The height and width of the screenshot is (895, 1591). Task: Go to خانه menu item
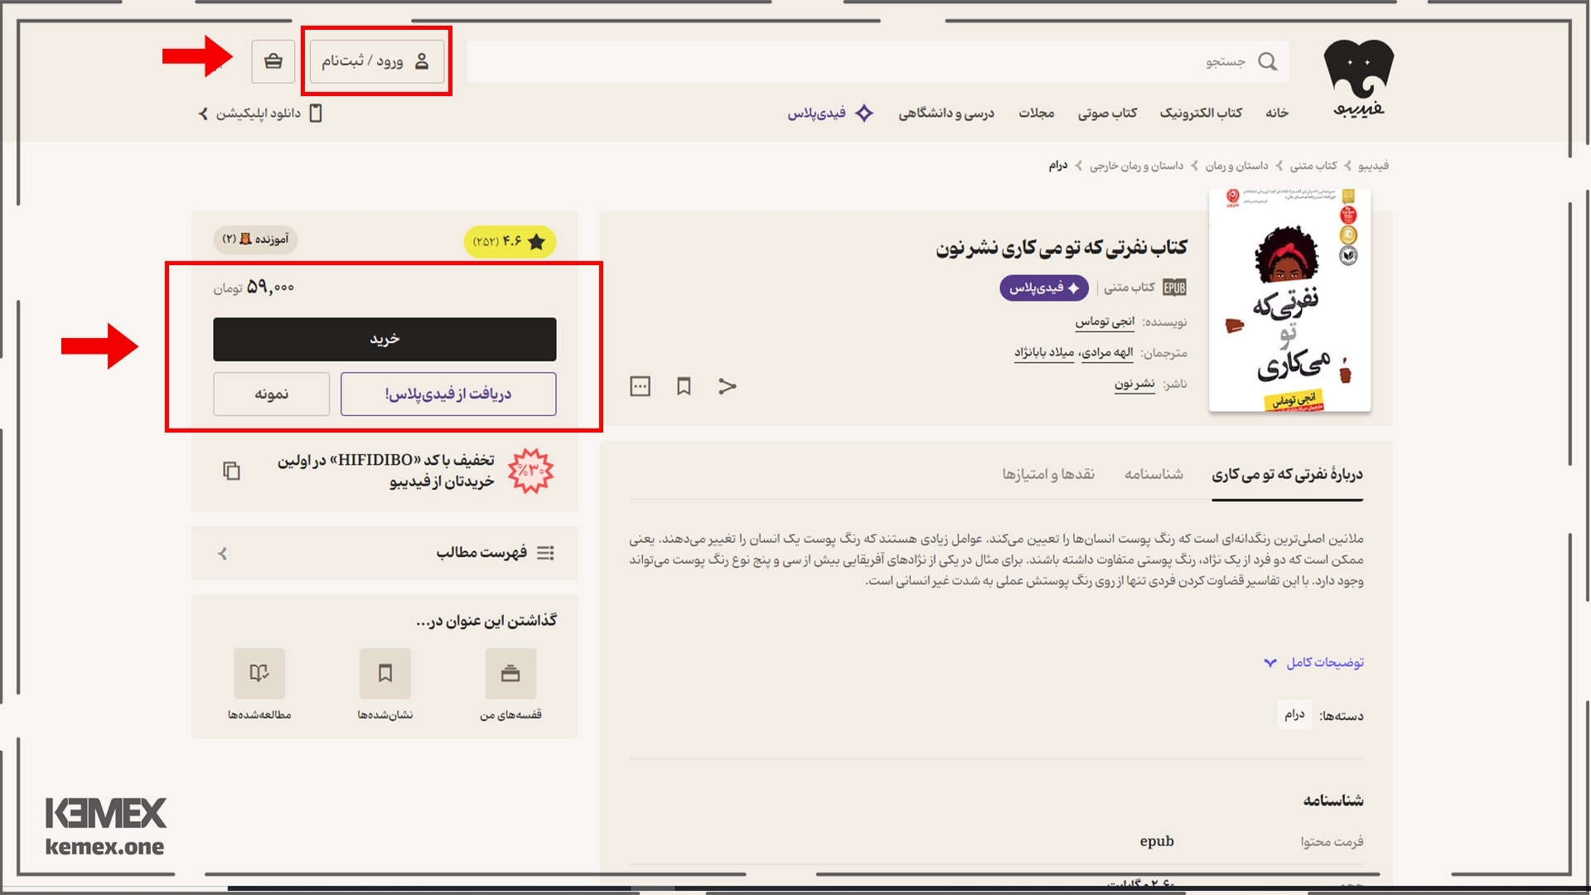pyautogui.click(x=1277, y=113)
